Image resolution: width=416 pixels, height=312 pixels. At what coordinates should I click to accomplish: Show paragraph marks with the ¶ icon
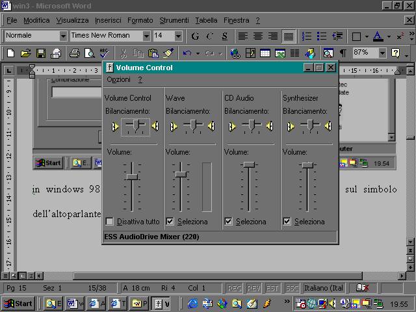(x=343, y=53)
